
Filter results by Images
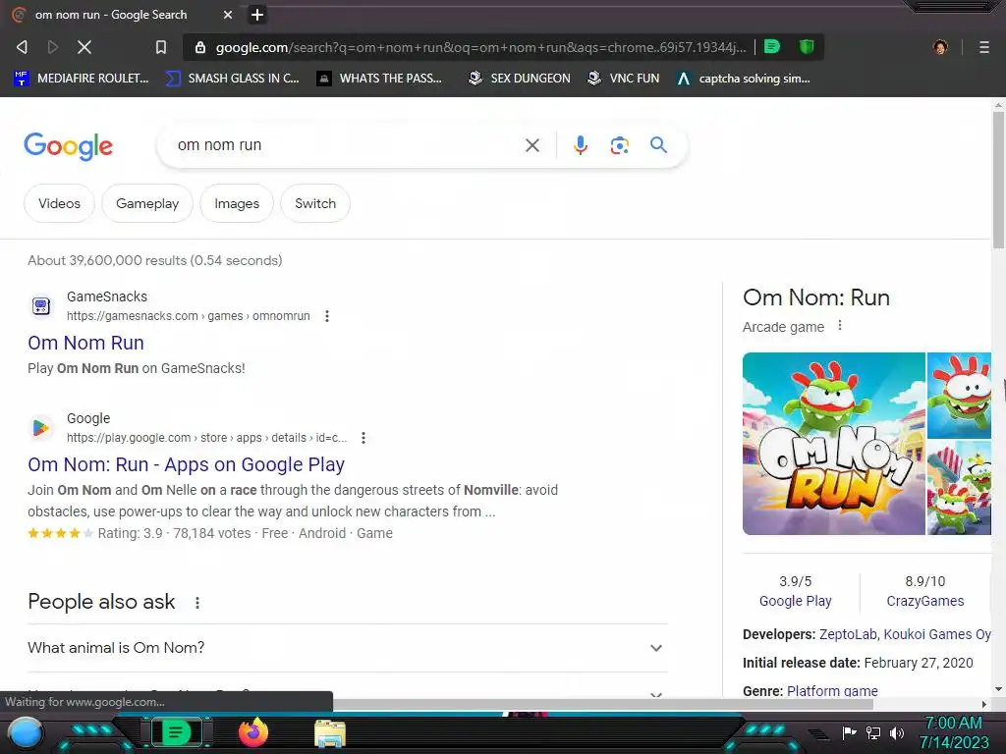click(237, 204)
